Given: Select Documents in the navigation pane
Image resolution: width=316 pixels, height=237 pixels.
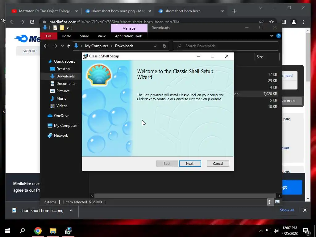Looking at the screenshot, I should [x=63, y=84].
